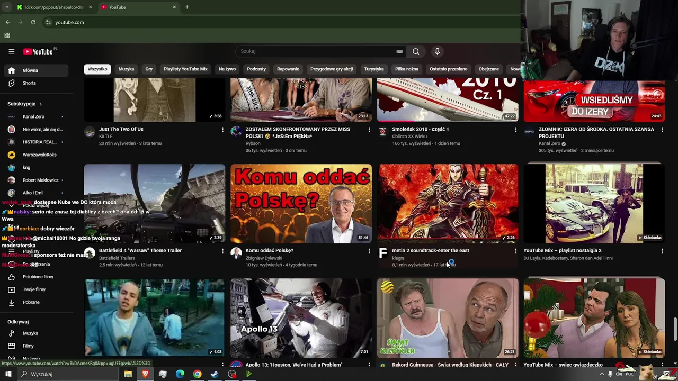Open Steam from the taskbar

(215, 374)
